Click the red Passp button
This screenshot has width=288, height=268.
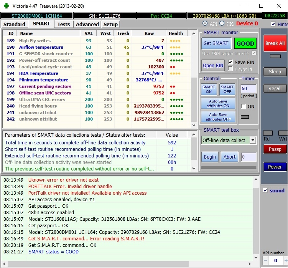[275, 149]
